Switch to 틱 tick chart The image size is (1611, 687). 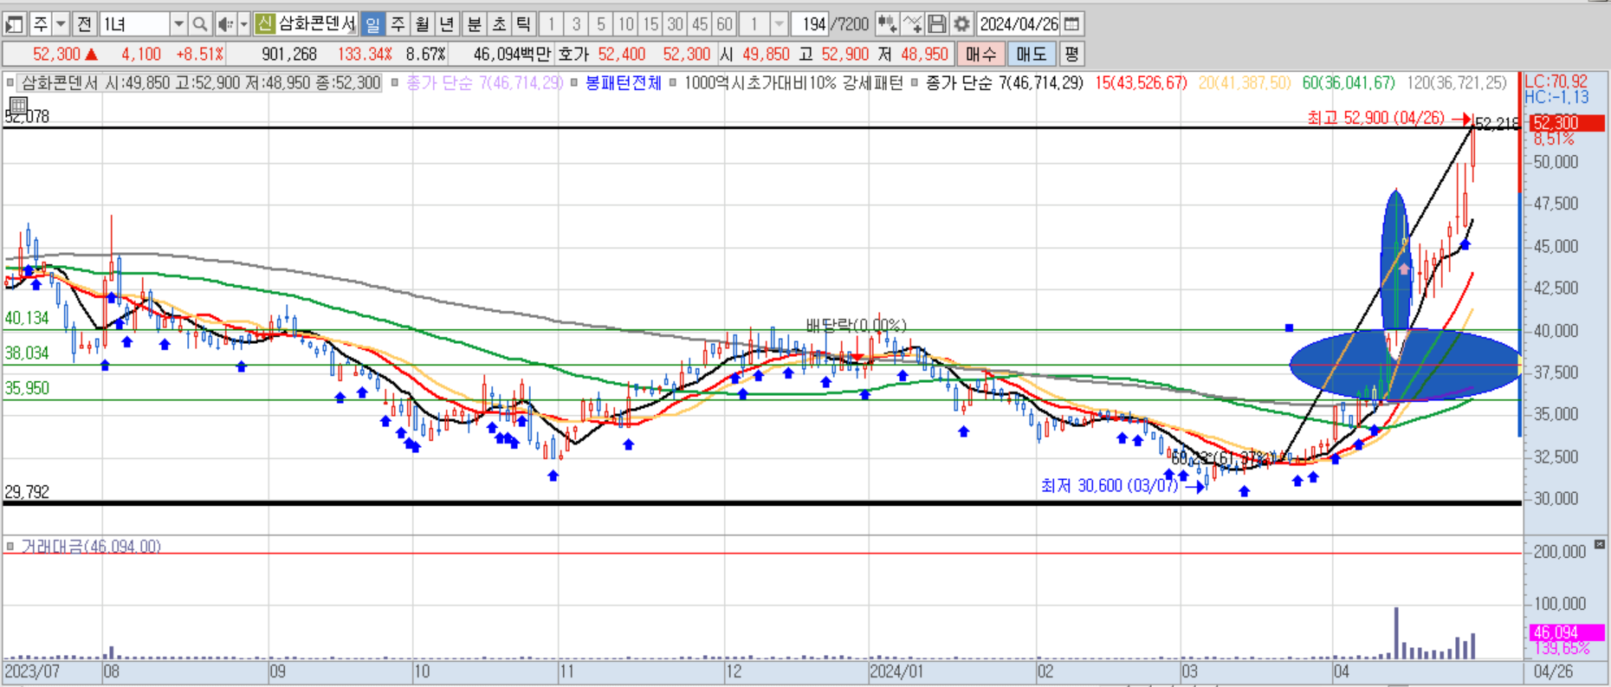[523, 24]
